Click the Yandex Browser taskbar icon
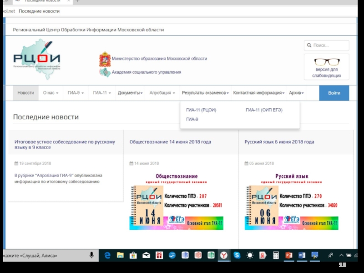Image resolution: width=364 pixels, height=273 pixels. (x=224, y=256)
